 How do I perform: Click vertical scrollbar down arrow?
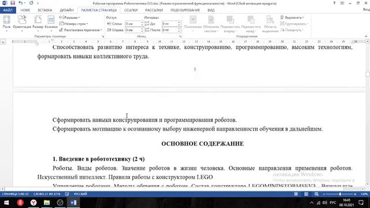[368, 184]
